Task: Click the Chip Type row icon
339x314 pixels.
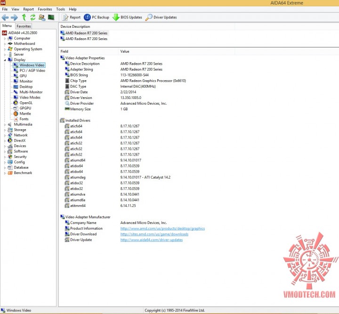Action: coord(67,81)
